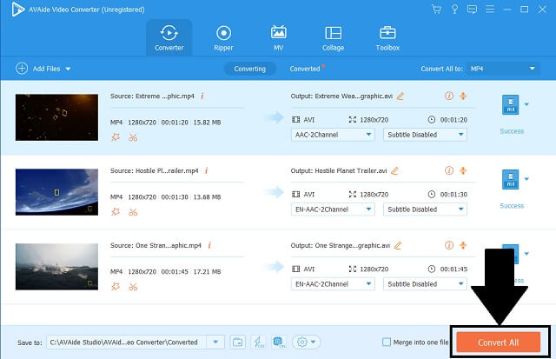Open subtitle dropdown for Hostile Planet video

(x=425, y=209)
